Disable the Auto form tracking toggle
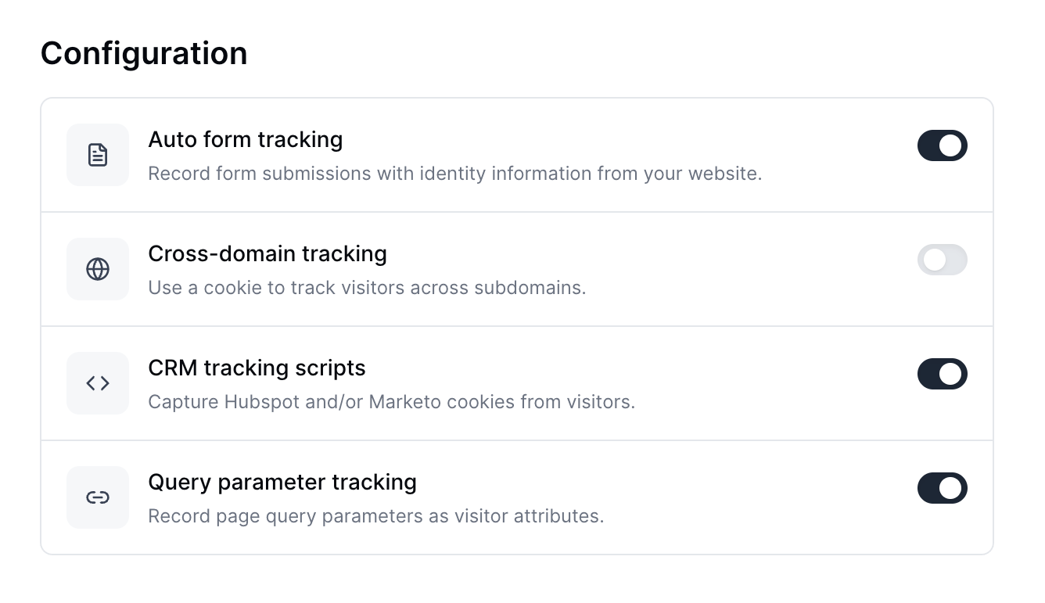 (x=942, y=145)
